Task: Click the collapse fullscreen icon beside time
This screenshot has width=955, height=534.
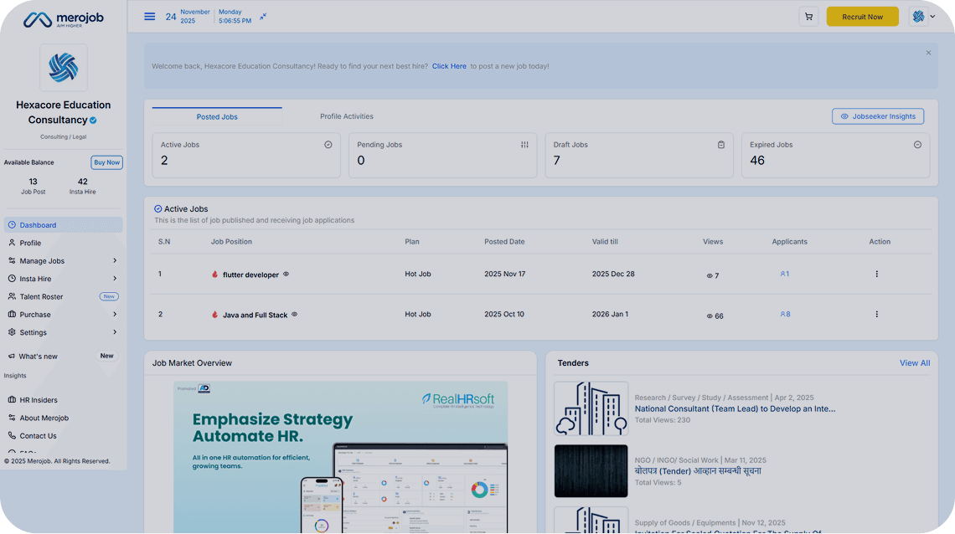Action: (x=263, y=16)
